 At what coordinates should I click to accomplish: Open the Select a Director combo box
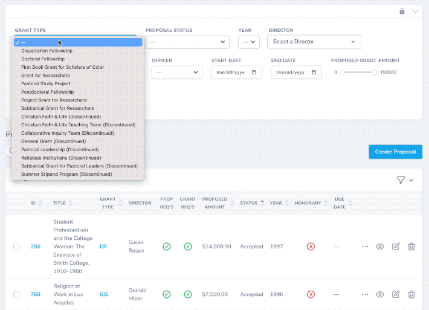pos(314,42)
